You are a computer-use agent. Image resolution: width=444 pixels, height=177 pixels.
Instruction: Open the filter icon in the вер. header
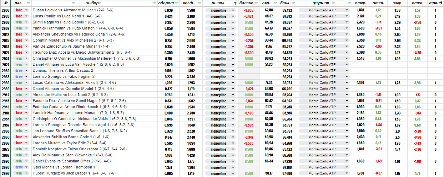[x=274, y=3]
